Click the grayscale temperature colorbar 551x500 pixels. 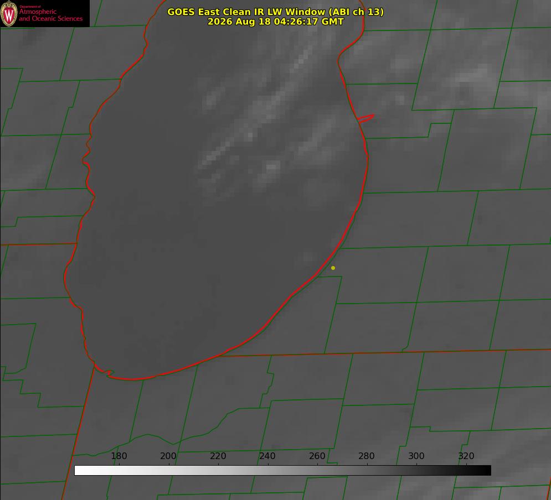(x=282, y=470)
